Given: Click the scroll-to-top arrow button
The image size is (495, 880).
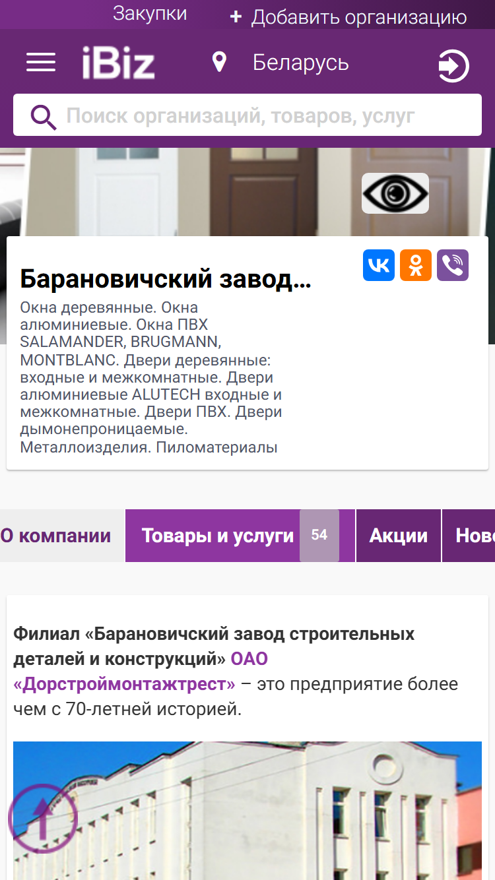Looking at the screenshot, I should pyautogui.click(x=42, y=819).
